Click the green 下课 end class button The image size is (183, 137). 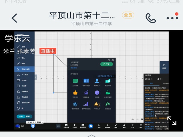(x=106, y=64)
